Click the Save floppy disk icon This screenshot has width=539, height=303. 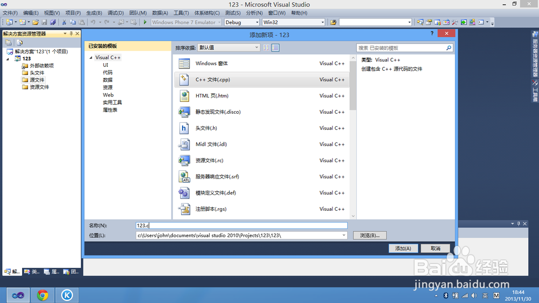point(44,22)
